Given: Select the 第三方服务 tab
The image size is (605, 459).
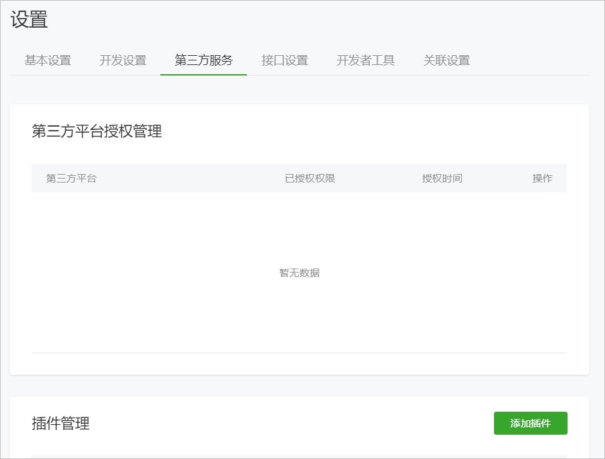Looking at the screenshot, I should pyautogui.click(x=204, y=60).
